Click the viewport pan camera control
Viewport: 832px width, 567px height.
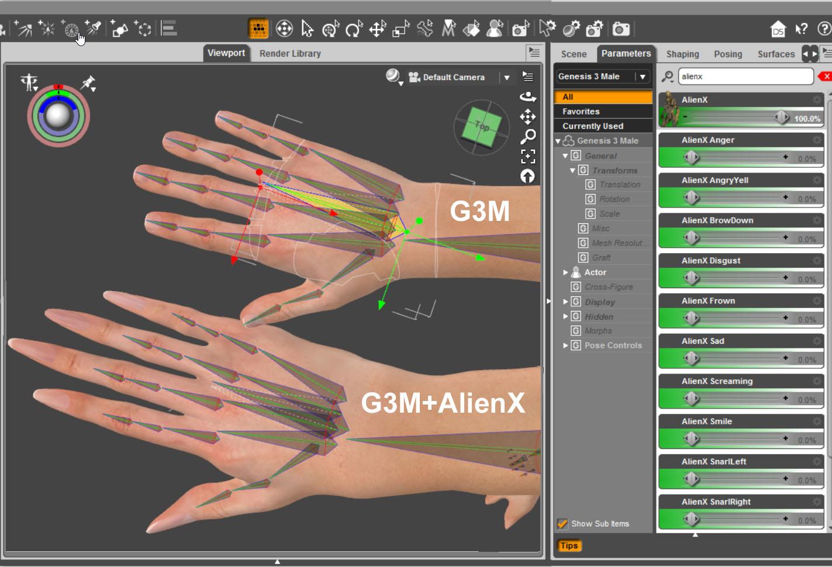[528, 117]
